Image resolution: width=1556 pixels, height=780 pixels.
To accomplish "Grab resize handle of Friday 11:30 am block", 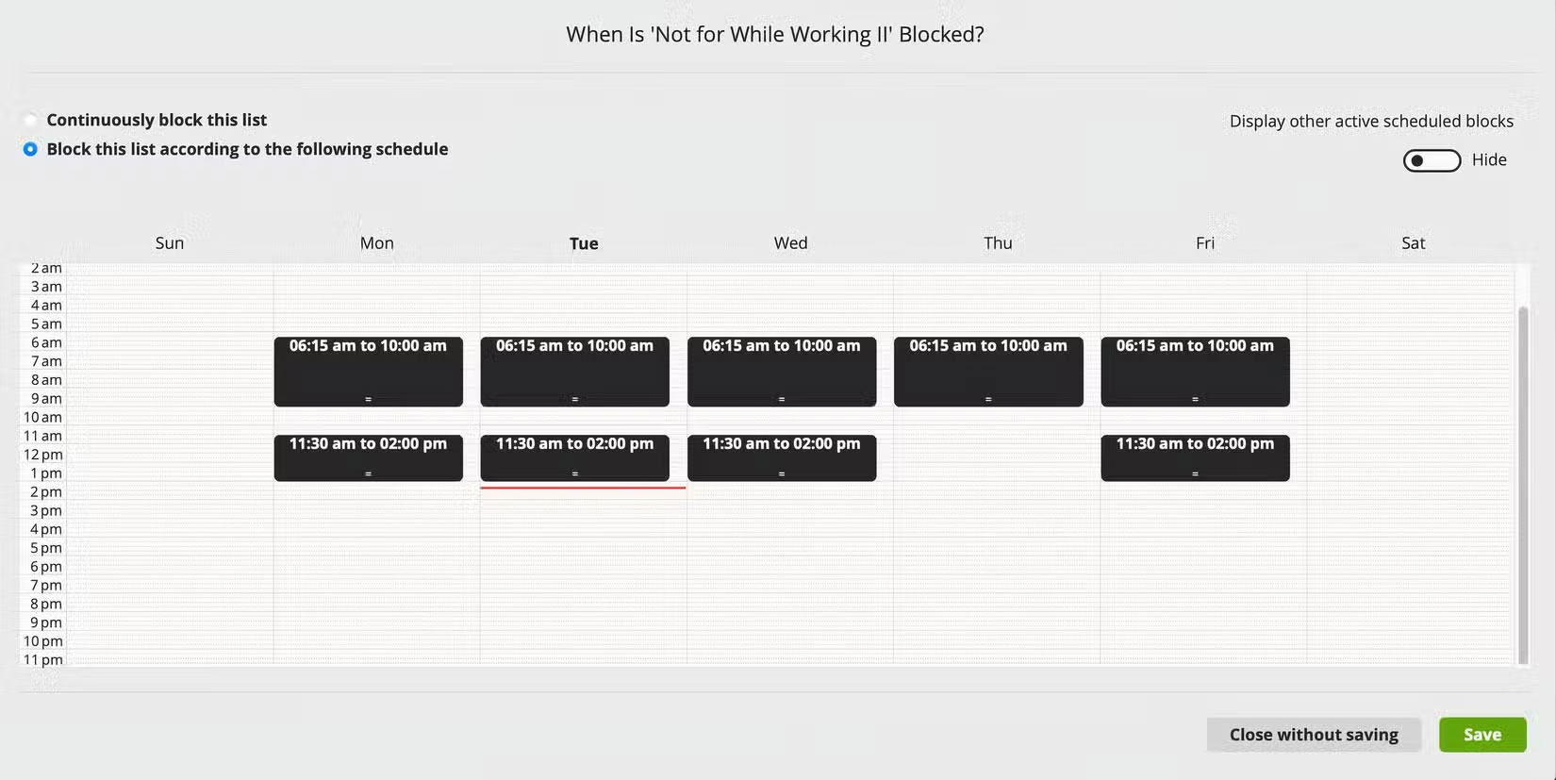I will pyautogui.click(x=1195, y=474).
